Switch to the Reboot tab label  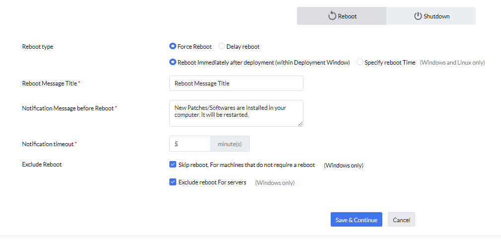[347, 16]
